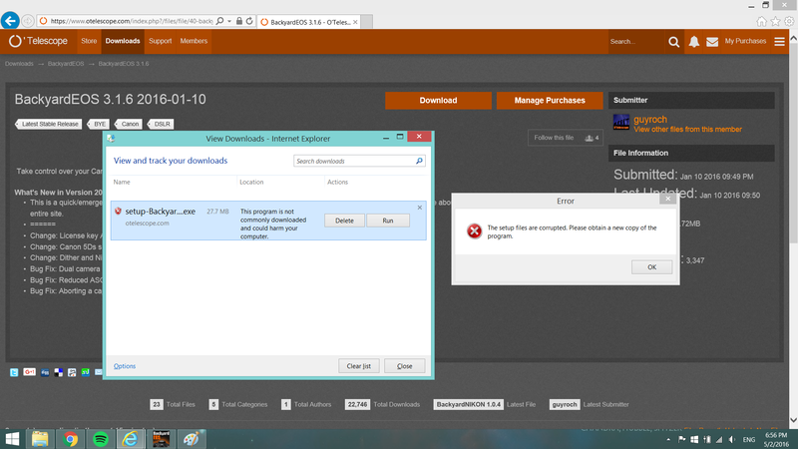Open the IE home page icon
The image size is (798, 449).
click(761, 21)
